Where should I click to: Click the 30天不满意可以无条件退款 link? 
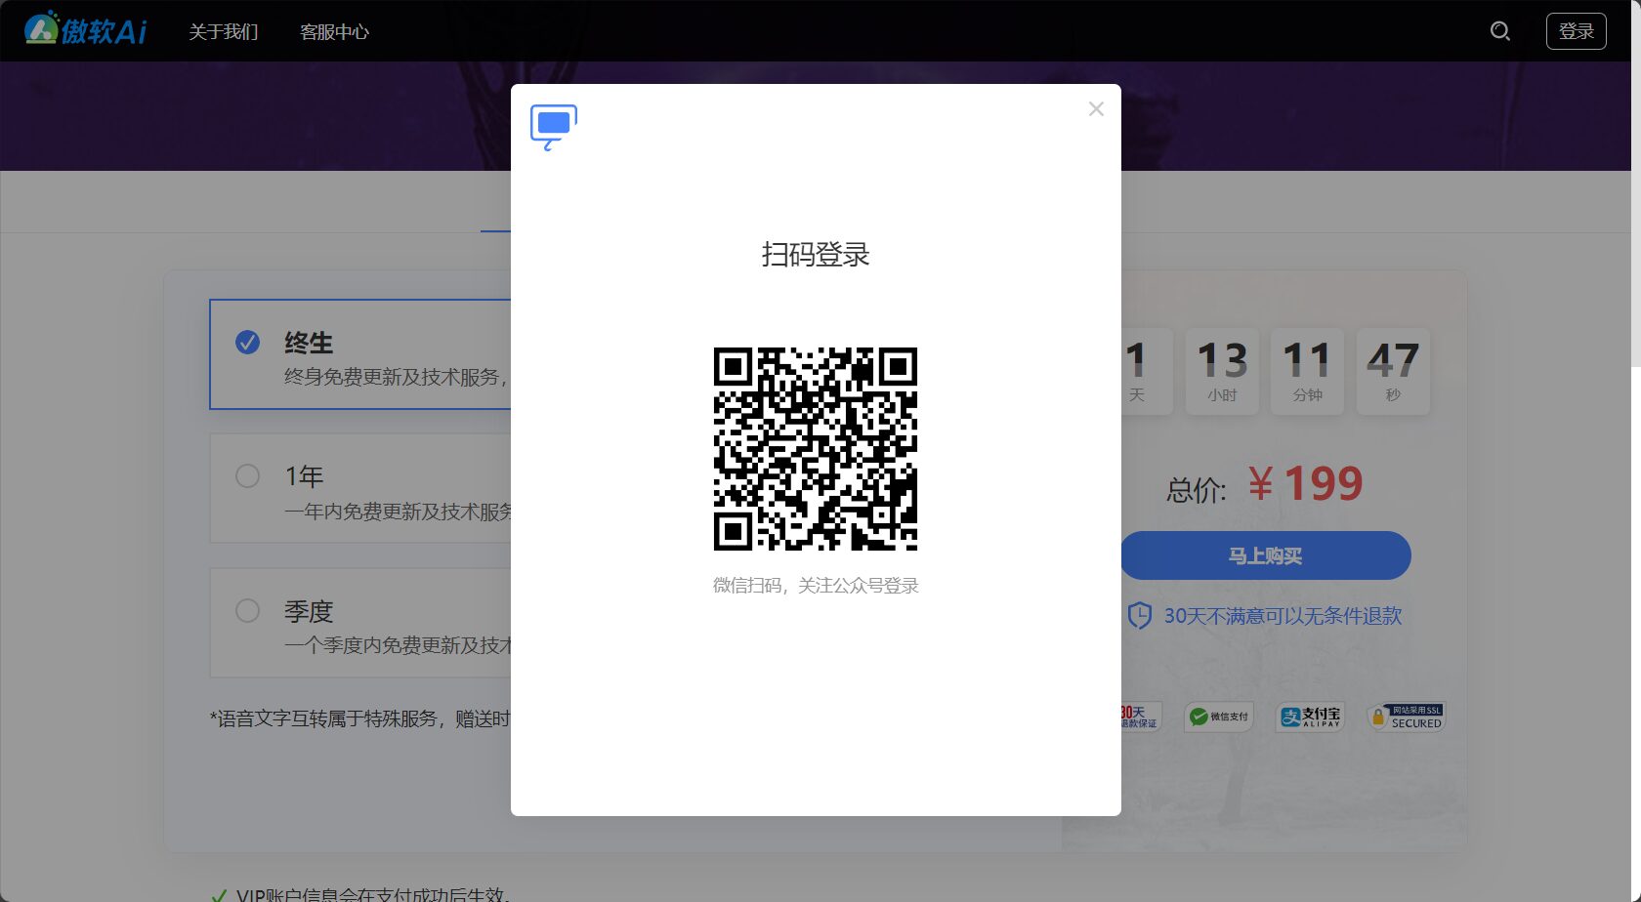1283,616
